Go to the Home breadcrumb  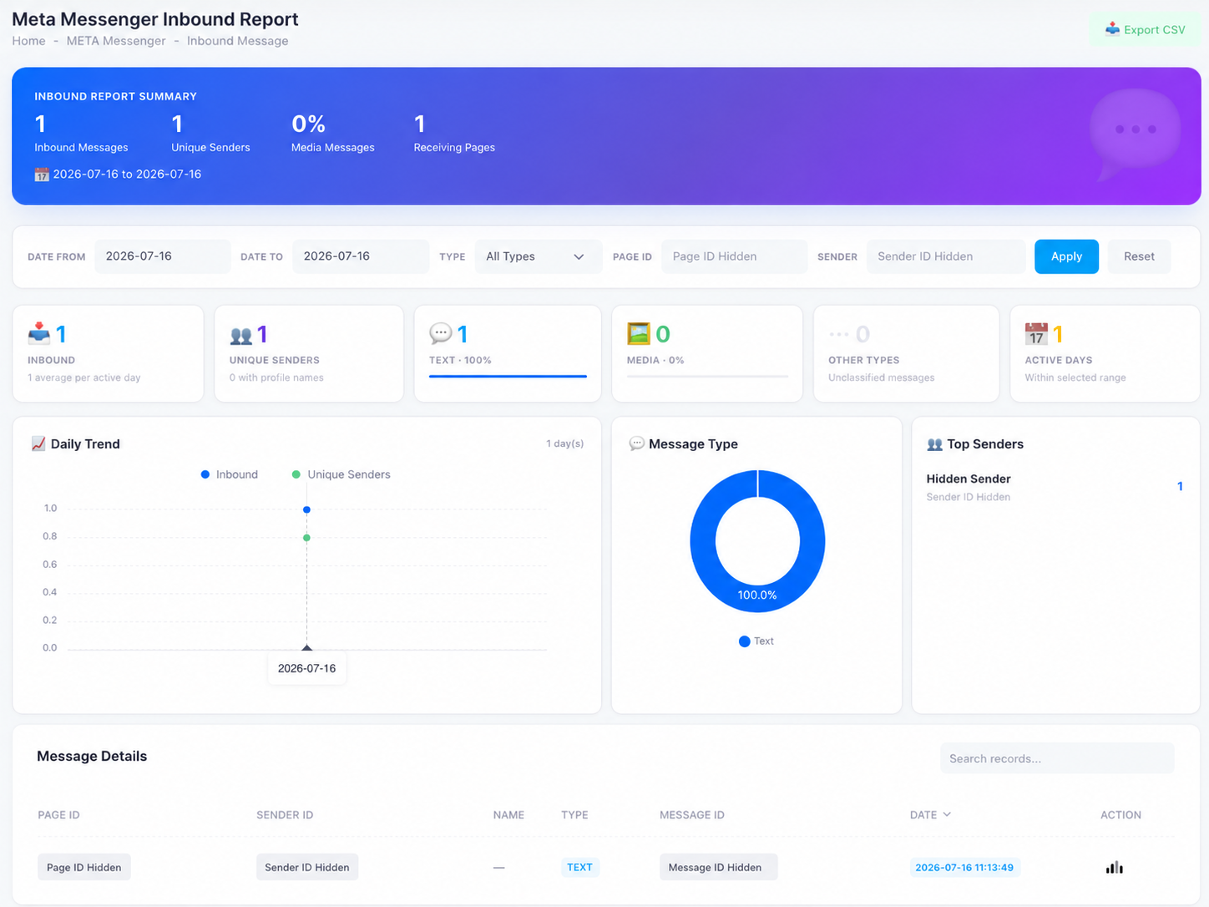click(x=28, y=41)
